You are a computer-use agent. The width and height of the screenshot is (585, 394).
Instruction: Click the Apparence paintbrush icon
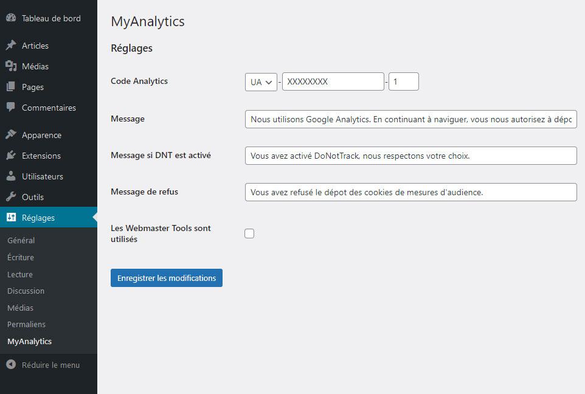[x=11, y=134]
